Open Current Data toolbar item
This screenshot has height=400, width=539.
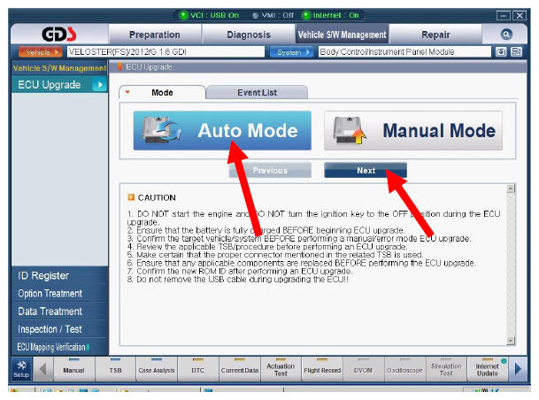click(239, 369)
